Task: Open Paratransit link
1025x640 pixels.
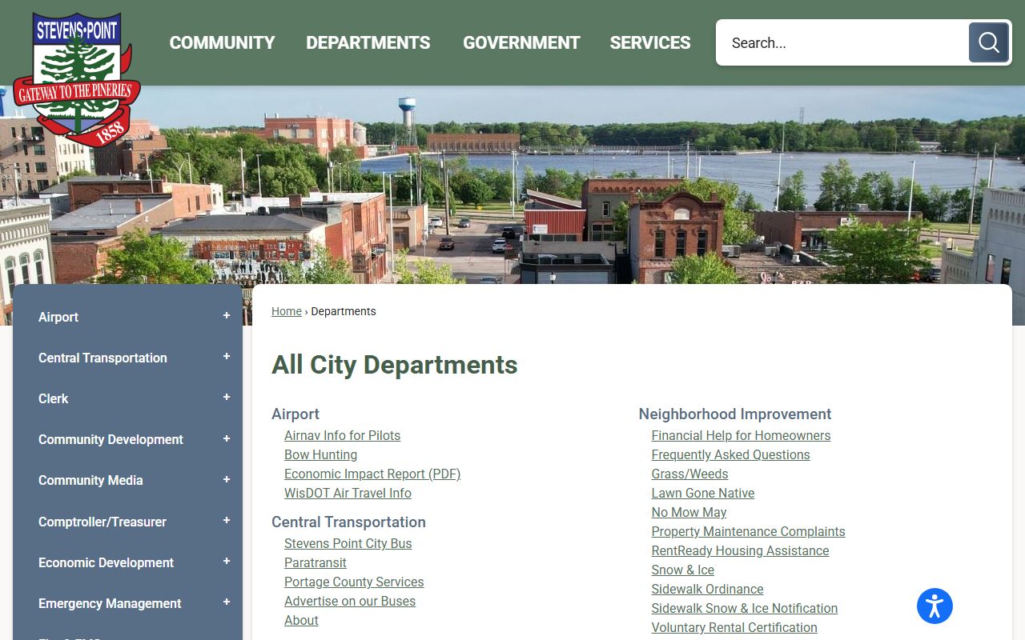Action: (316, 562)
